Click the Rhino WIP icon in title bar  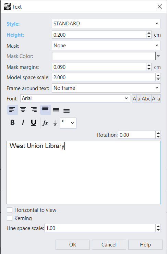(7, 7)
